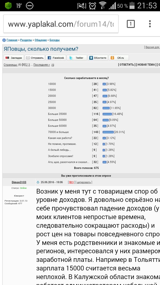This screenshot has height=285, width=160.
Task: Click the Online status text under Dimon3103
Action: click(x=23, y=188)
